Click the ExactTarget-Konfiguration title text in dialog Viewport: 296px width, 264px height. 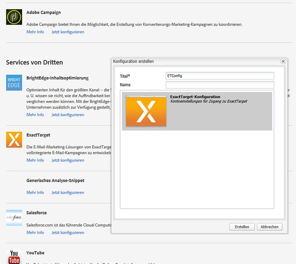click(195, 97)
